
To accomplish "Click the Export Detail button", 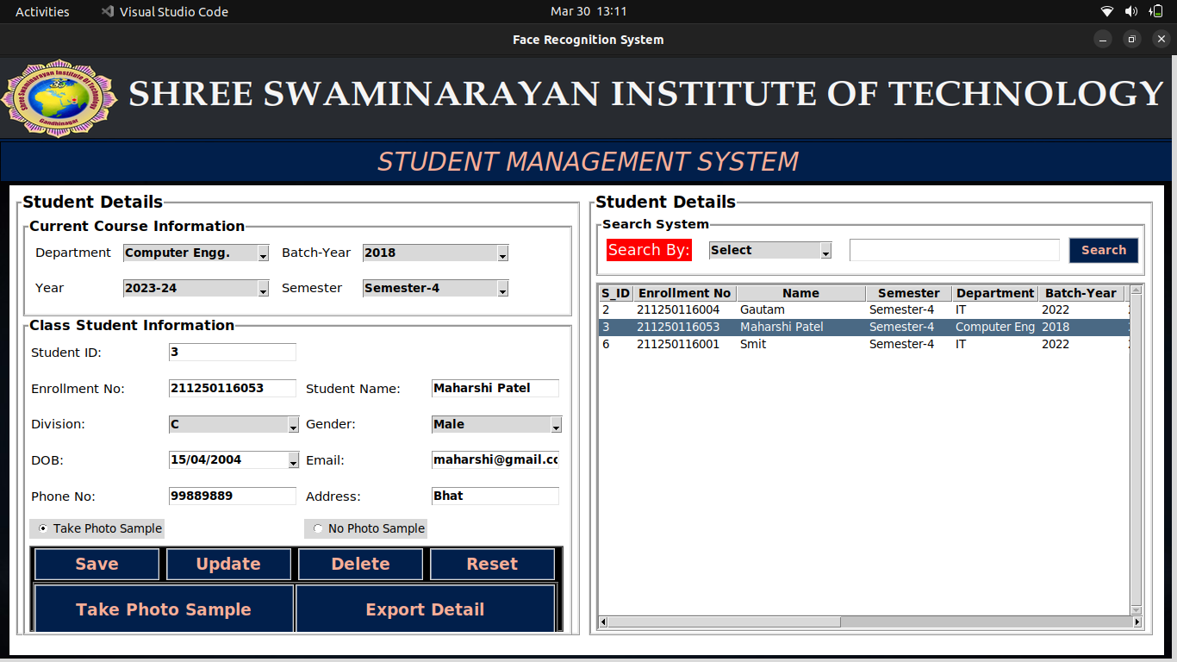I will pos(425,609).
